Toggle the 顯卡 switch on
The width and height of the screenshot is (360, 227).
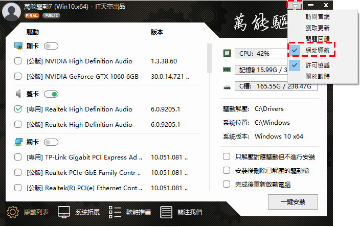pyautogui.click(x=51, y=46)
